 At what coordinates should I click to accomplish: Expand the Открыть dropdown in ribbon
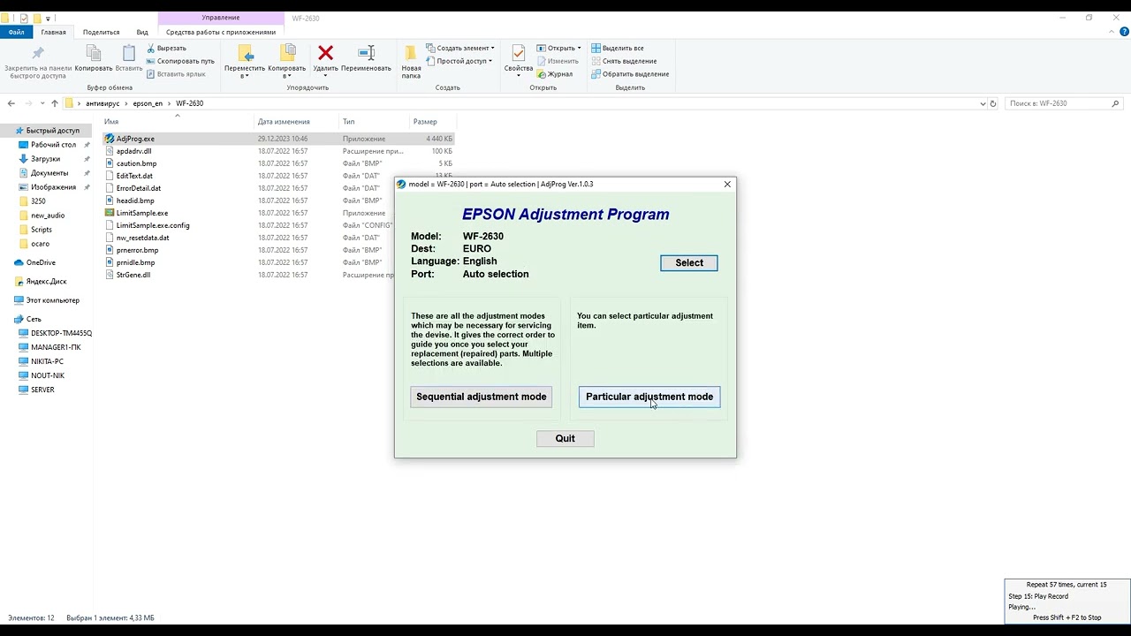point(579,48)
